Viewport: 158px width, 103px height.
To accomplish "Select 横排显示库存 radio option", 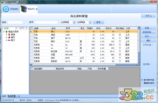I will coord(142,83).
